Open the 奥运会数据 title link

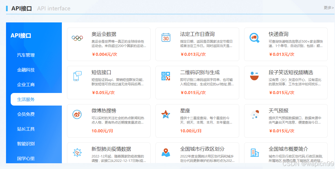click(104, 34)
